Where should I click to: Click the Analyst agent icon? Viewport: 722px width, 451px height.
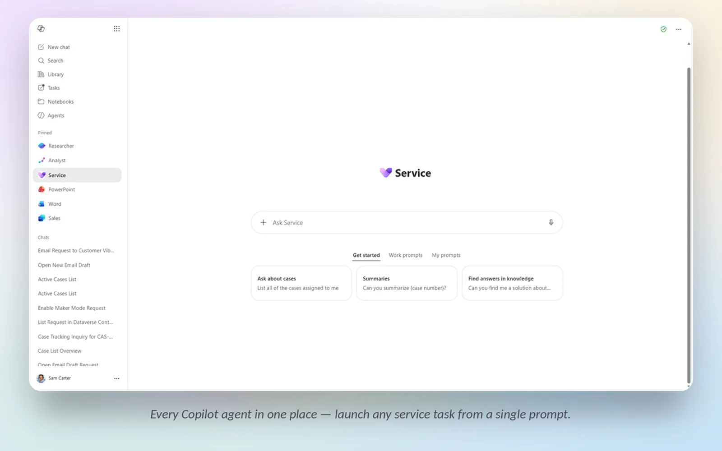42,160
